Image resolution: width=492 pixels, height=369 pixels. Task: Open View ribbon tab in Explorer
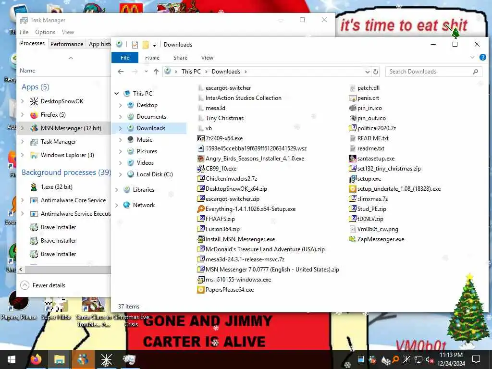[207, 58]
